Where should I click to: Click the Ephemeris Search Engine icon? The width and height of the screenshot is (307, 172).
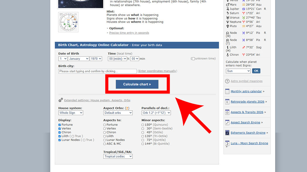[227, 133]
